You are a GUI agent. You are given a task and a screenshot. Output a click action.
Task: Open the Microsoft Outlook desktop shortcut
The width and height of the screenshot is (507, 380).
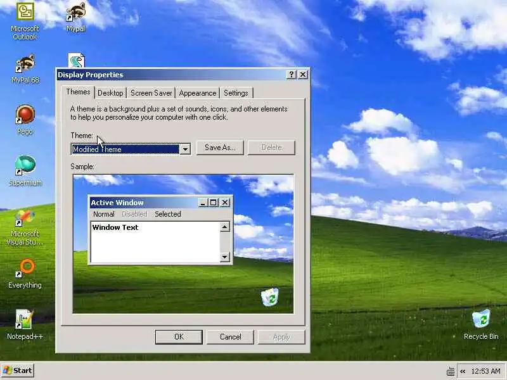coord(25,22)
